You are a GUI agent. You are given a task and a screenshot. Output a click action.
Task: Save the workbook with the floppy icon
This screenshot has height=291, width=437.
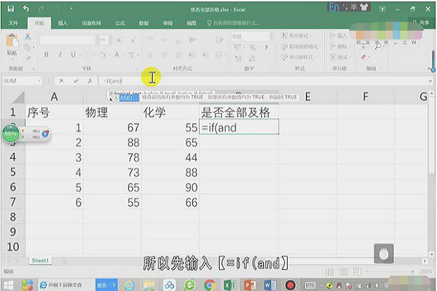(x=11, y=9)
